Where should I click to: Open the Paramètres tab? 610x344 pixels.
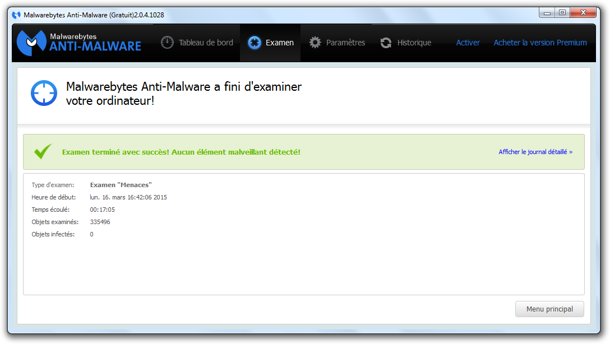pos(336,43)
